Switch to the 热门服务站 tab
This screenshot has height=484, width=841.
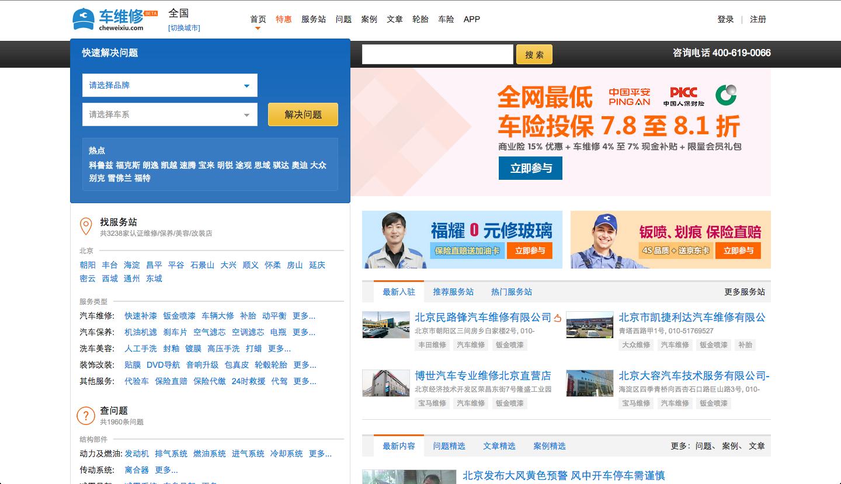(512, 292)
